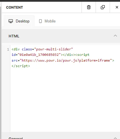120x139 pixels.
Task: Click the CONTENT panel title
Action: pos(15,7)
